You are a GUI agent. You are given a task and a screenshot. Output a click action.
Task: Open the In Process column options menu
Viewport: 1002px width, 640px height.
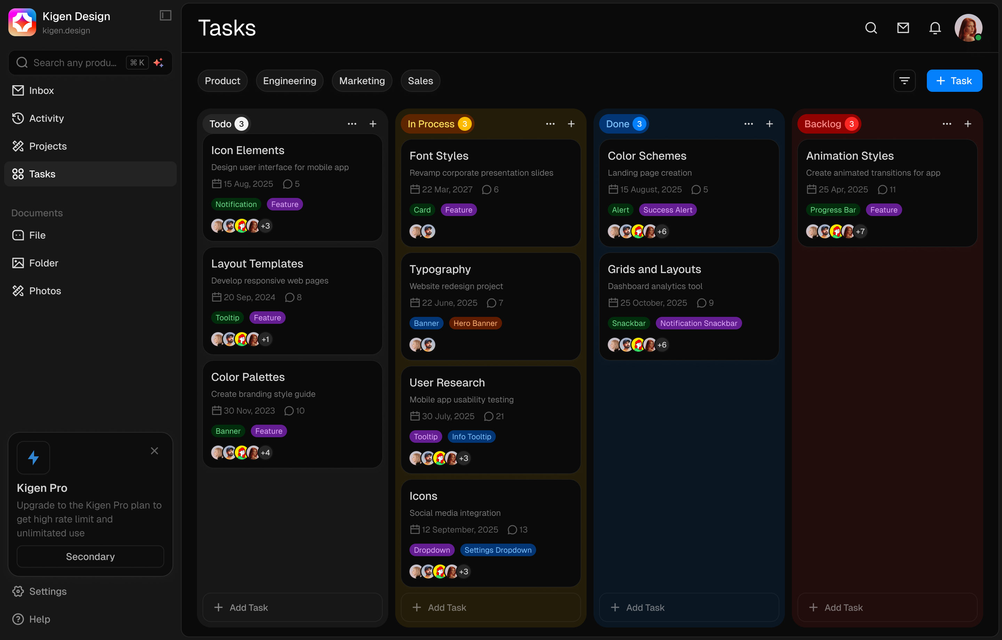(550, 123)
